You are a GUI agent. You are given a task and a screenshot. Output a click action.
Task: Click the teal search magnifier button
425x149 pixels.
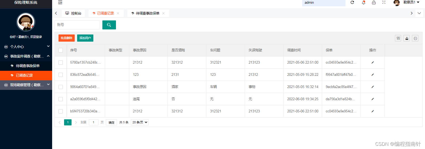pos(109,25)
